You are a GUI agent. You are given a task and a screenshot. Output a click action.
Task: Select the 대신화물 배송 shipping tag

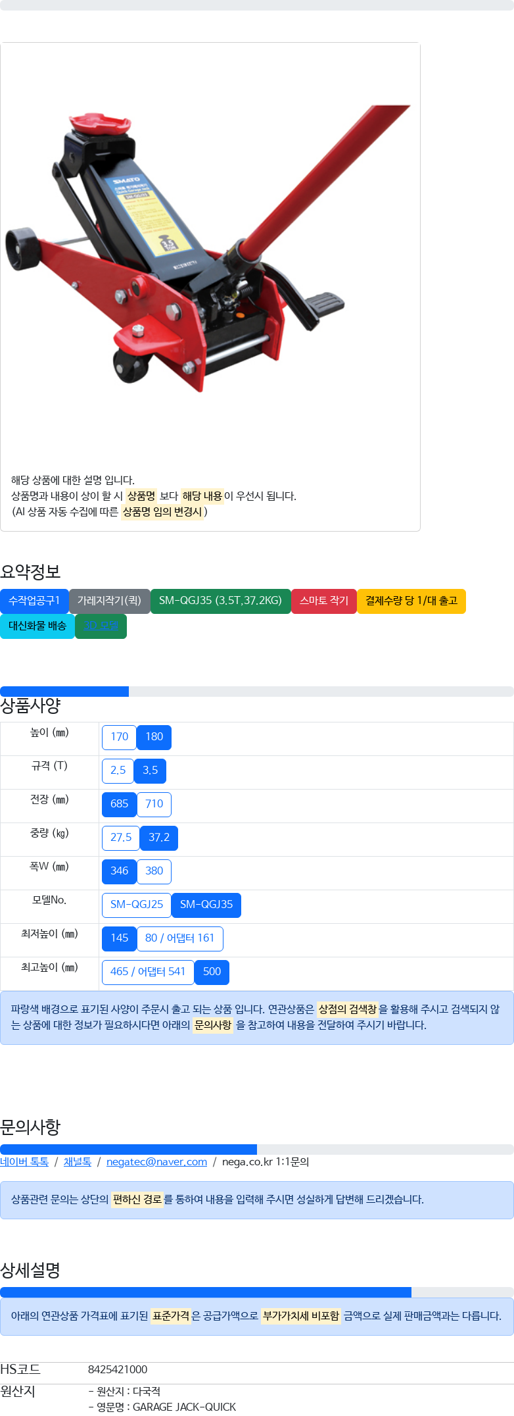point(37,626)
